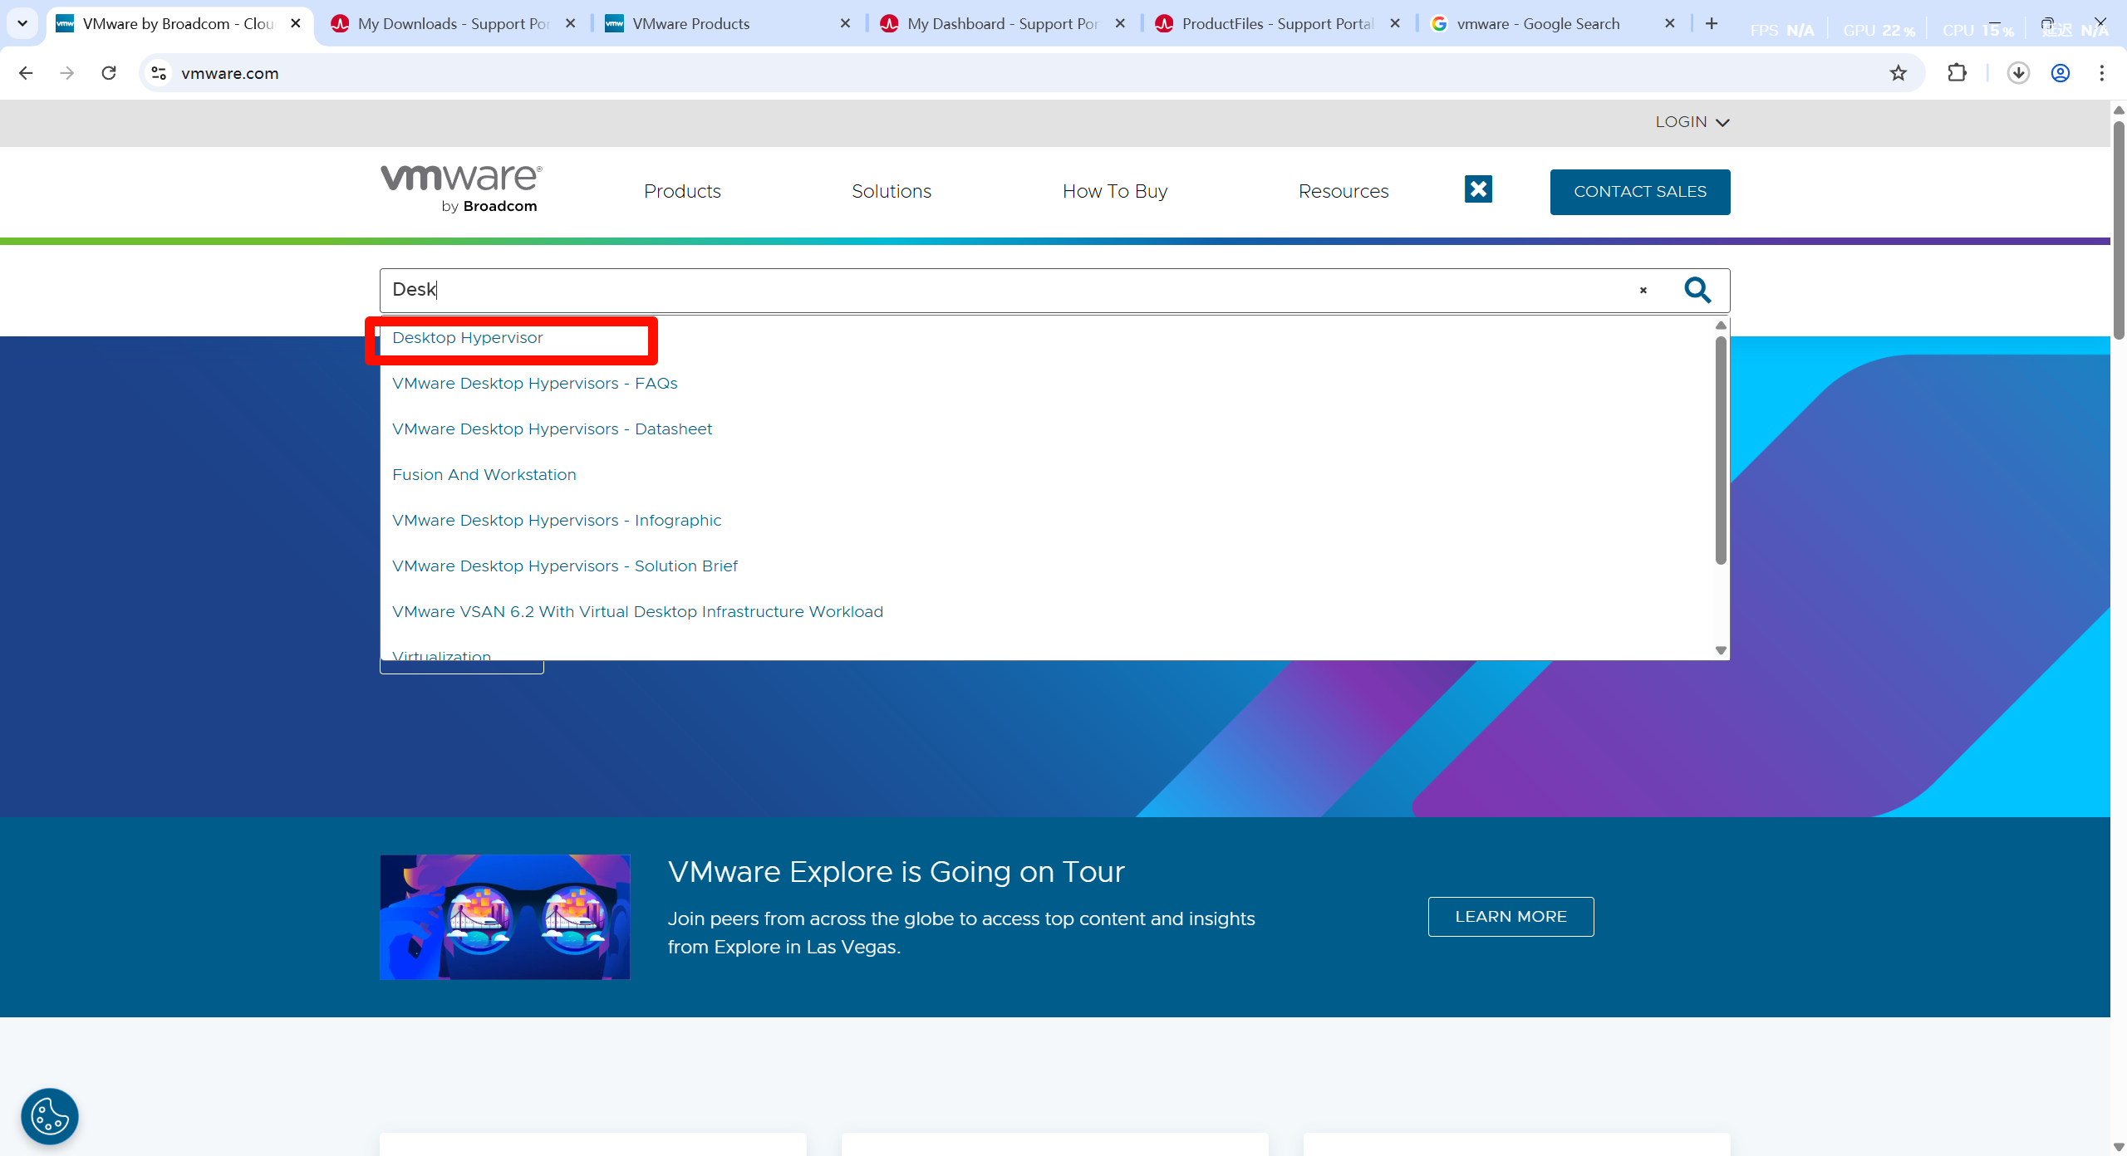Click the site permissions icon in the address bar
Viewport: 2127px width, 1156px height.
coord(158,73)
